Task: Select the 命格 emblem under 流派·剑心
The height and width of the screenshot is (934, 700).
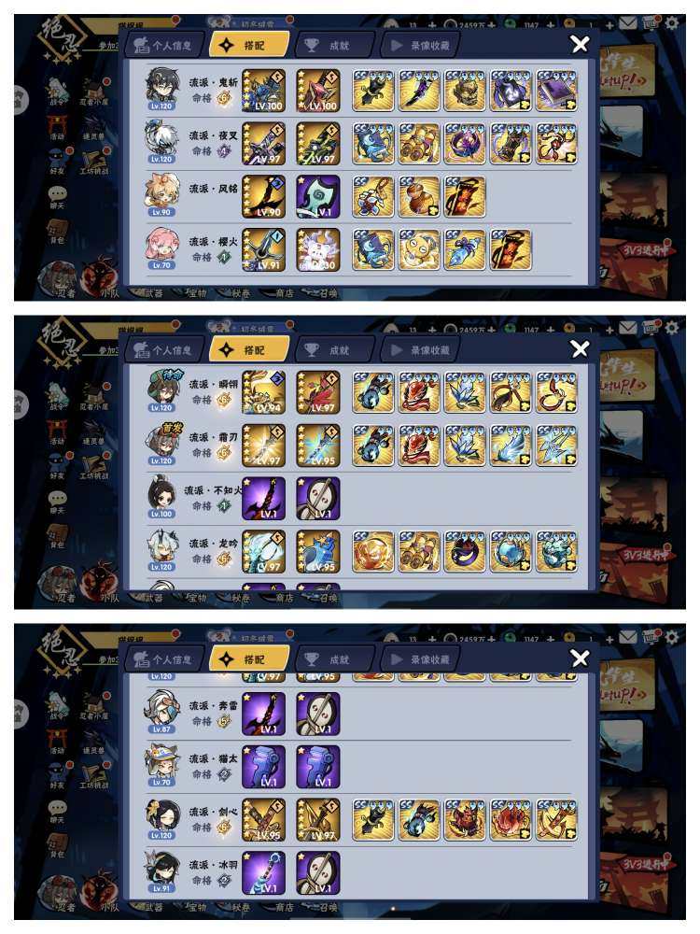Action: [224, 828]
